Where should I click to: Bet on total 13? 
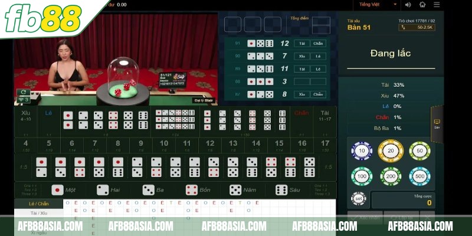[233, 146]
